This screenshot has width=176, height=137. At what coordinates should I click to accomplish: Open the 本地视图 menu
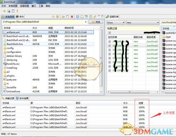[x=13, y=6]
